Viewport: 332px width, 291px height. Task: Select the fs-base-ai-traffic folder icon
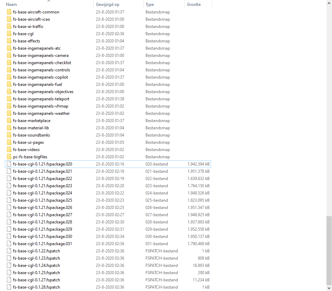click(9, 27)
